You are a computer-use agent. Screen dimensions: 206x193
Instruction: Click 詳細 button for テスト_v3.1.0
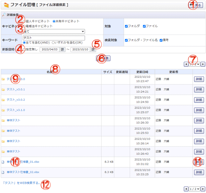point(199,110)
